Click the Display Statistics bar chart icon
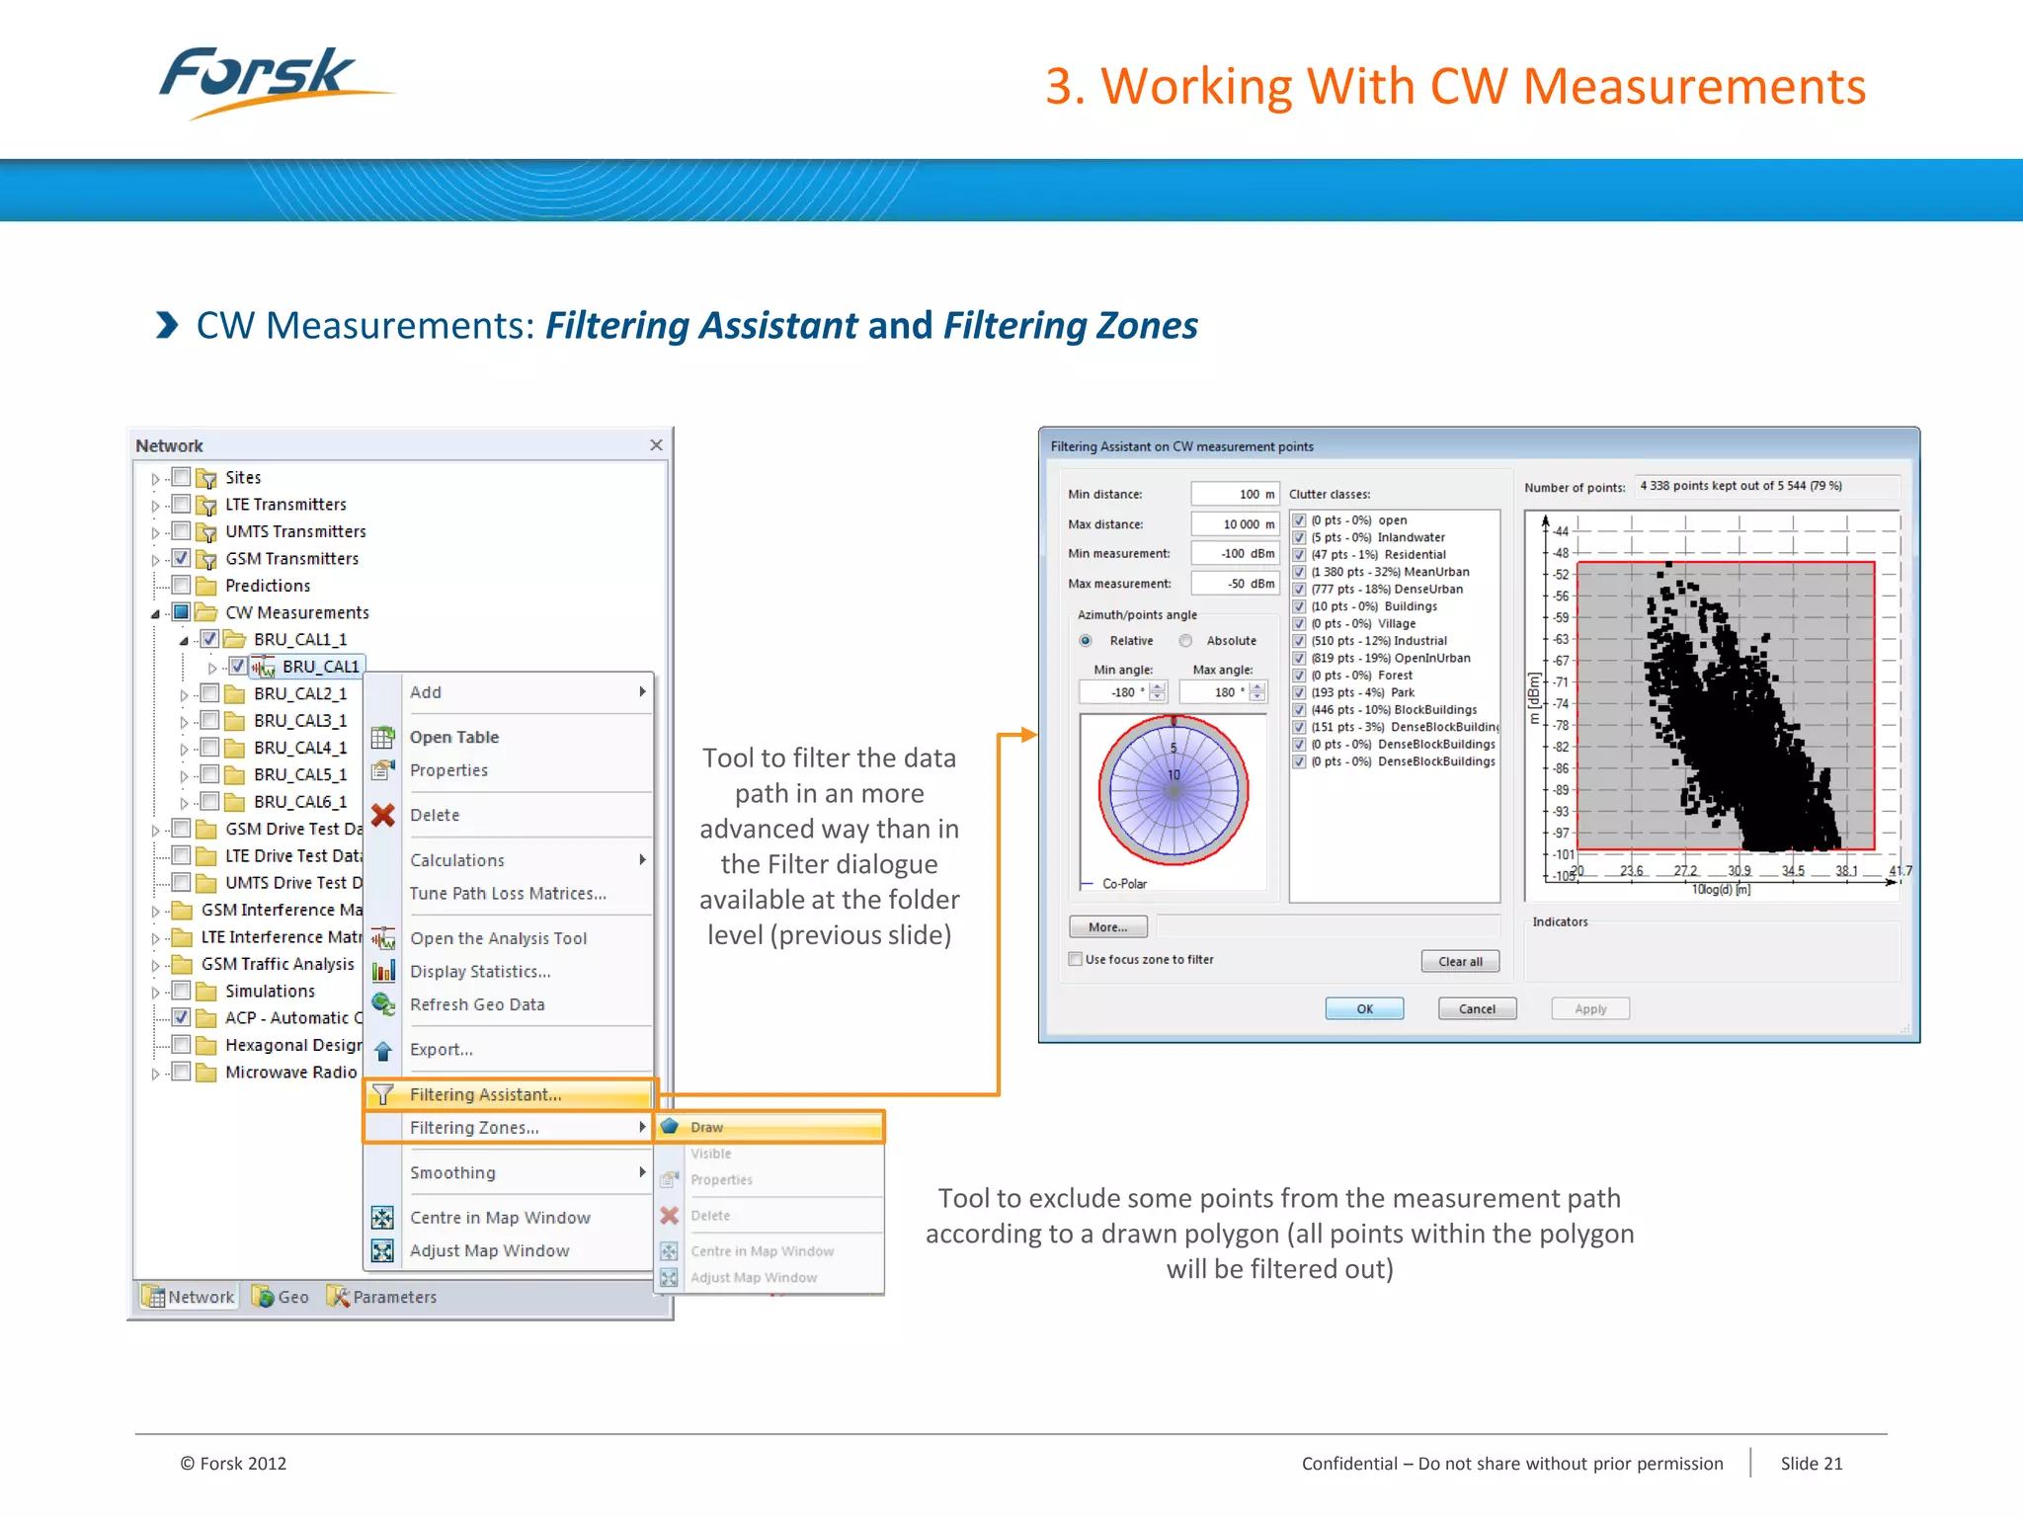This screenshot has height=1517, width=2023. (x=382, y=971)
